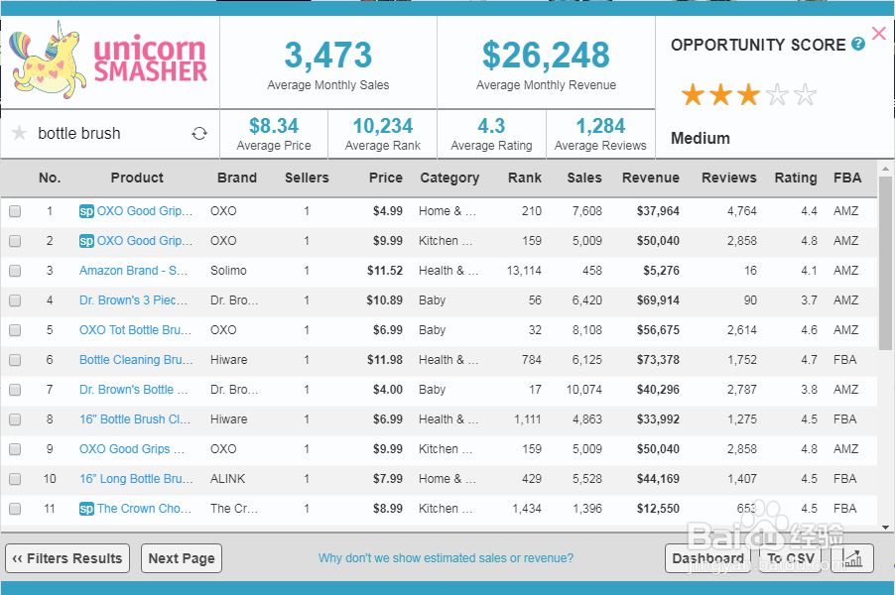Screen dimensions: 895x595
Task: Click the $26,248 Average Monthly Revenue figure
Action: tap(546, 56)
